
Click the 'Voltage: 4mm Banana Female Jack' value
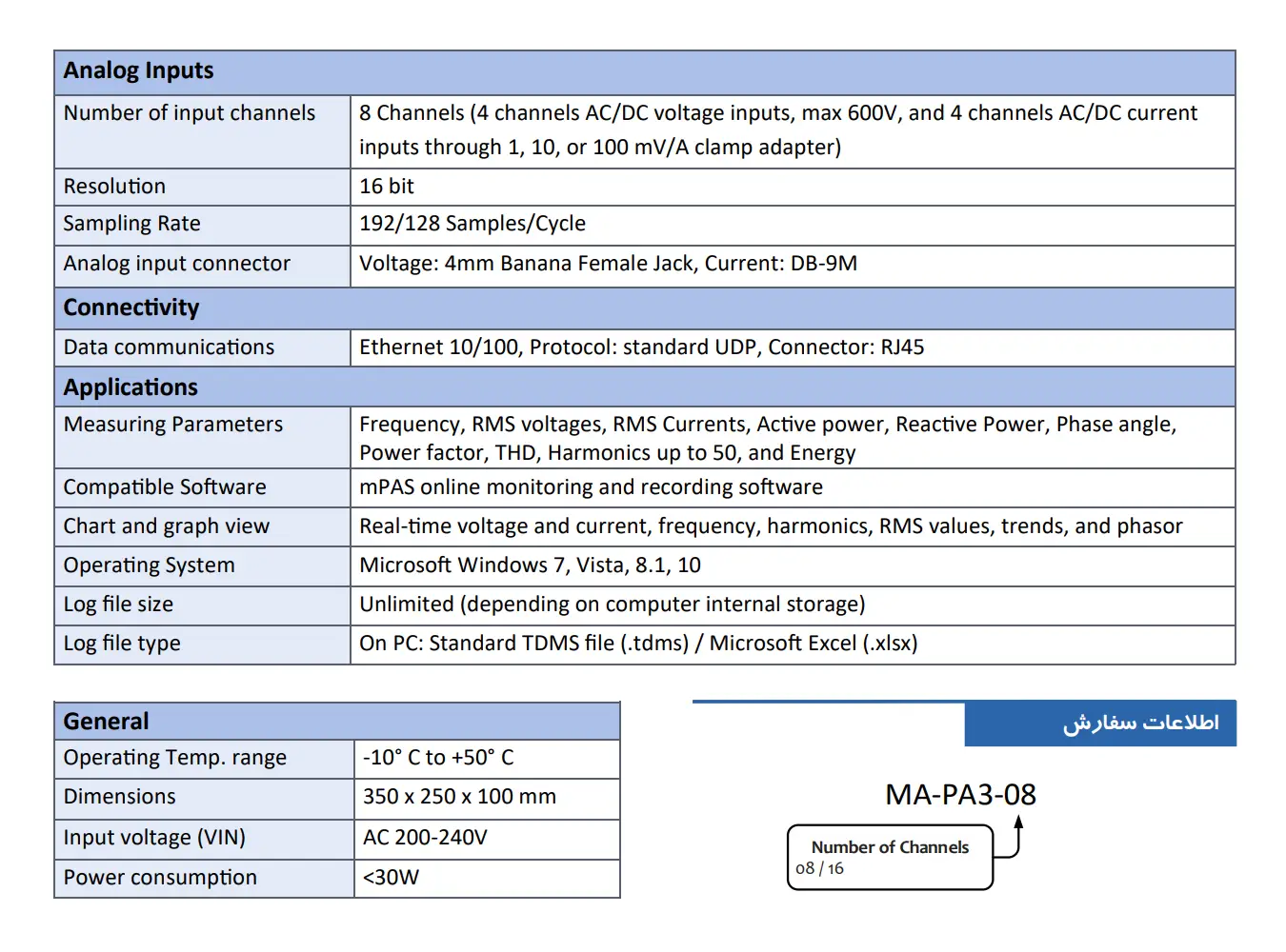[x=608, y=264]
